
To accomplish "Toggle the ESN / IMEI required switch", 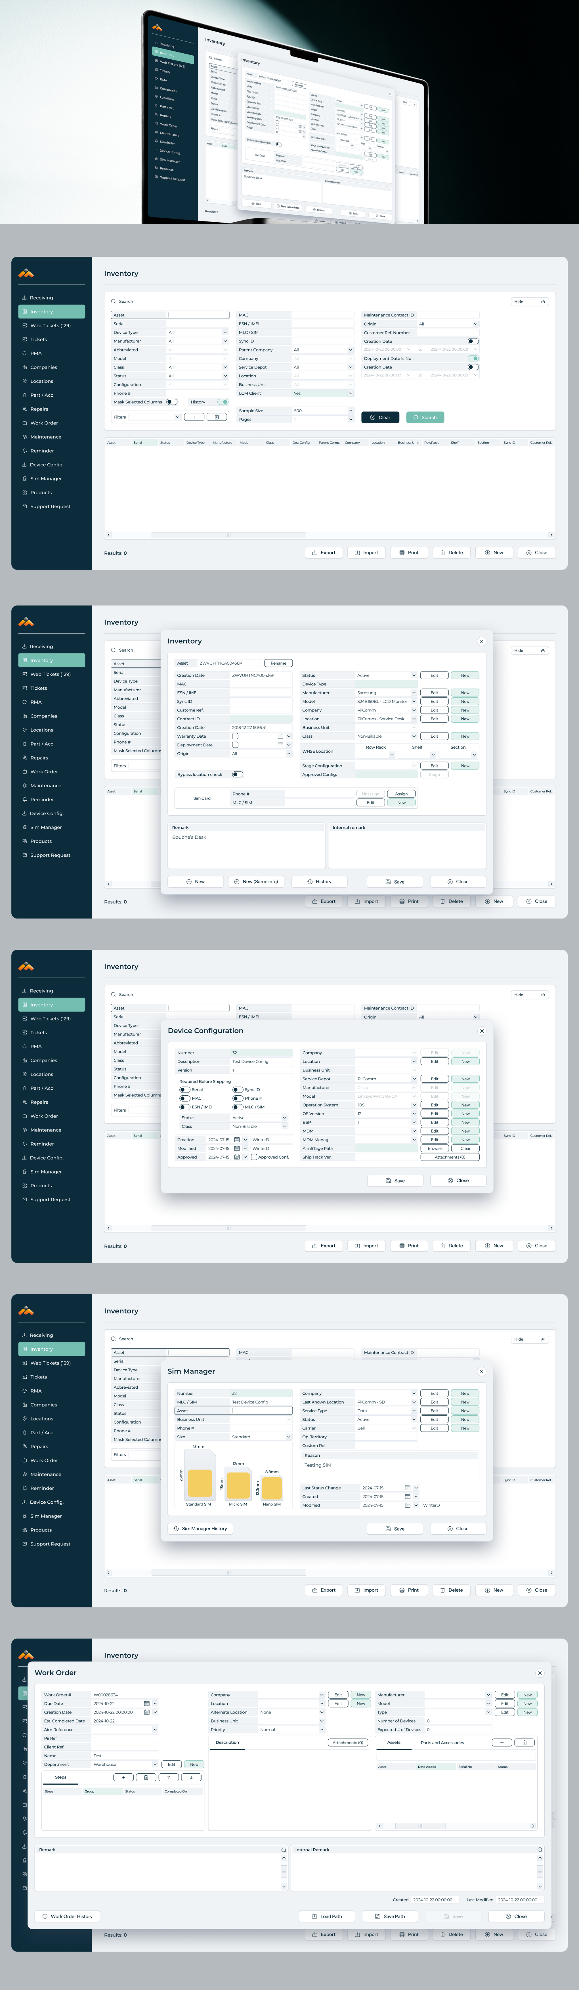I will click(184, 1107).
